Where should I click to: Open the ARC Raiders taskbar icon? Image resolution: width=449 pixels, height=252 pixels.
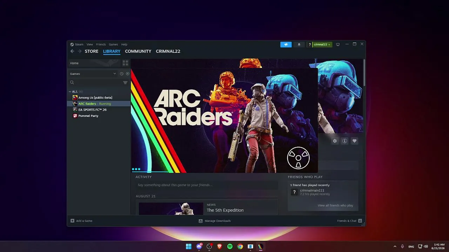point(261,246)
